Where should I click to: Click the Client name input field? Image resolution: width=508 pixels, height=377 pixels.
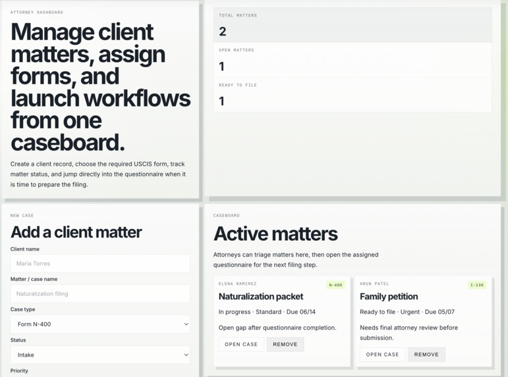[x=100, y=263]
